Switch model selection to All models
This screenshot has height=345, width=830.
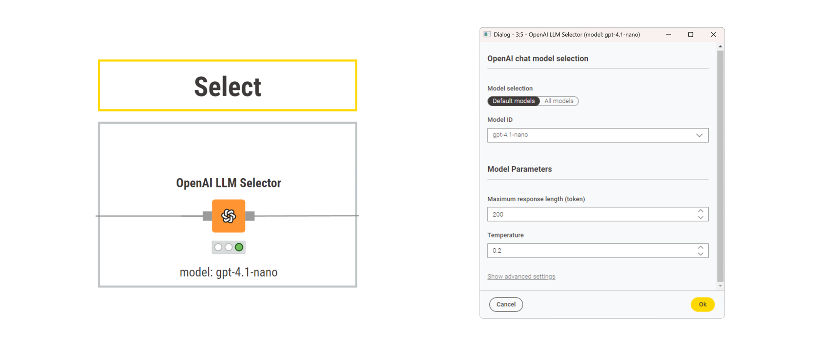[x=559, y=101]
